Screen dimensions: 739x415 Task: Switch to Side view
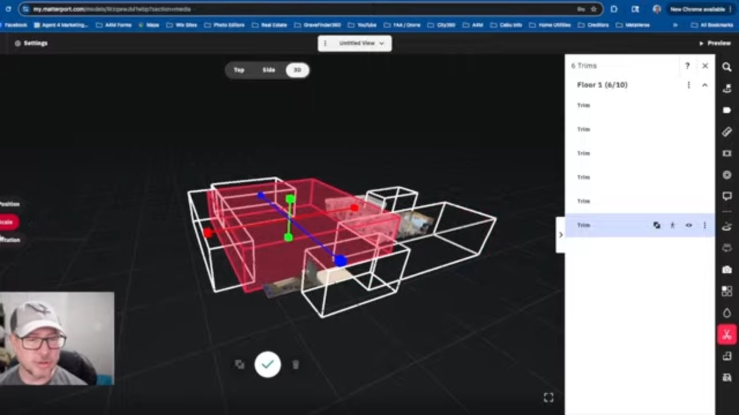pos(269,70)
